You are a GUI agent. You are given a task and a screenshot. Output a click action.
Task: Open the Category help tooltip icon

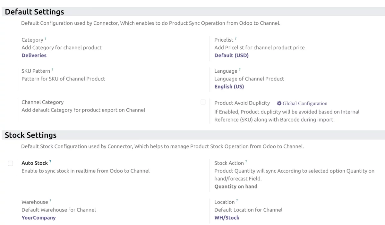click(46, 38)
